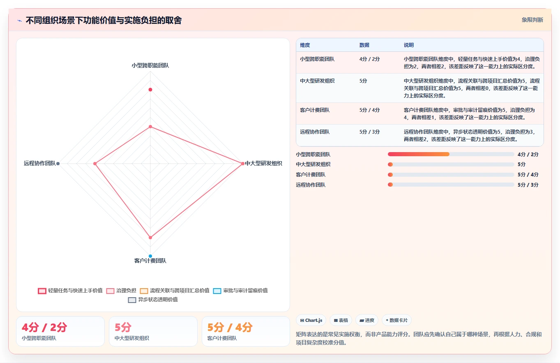
Task: Click the Chart.js tag
Action: [x=311, y=320]
